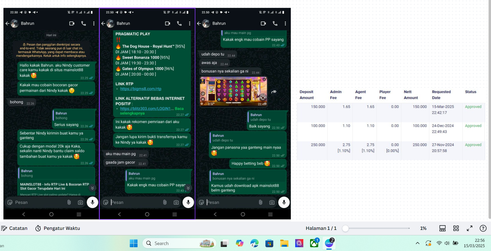Click the bigms8.com/rtp link
Image resolution: width=491 pixels, height=251 pixels.
tap(141, 89)
